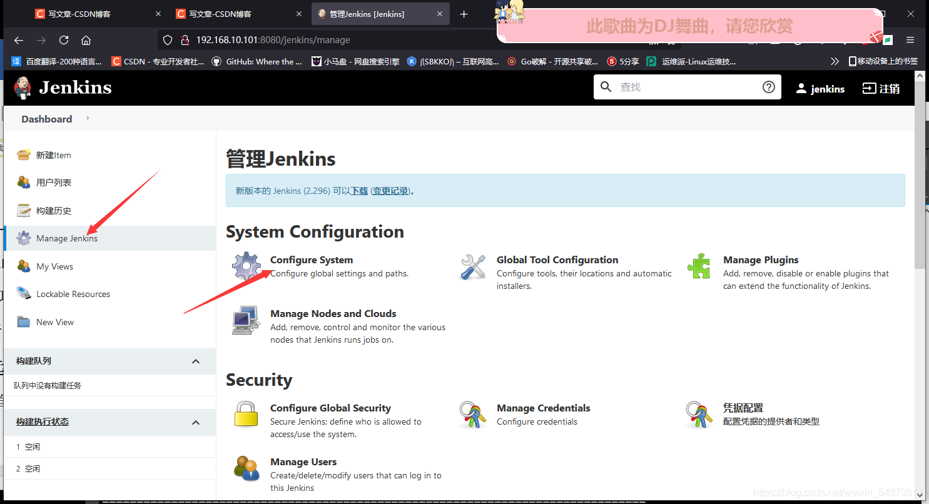Click the Configure System link

[x=312, y=260]
